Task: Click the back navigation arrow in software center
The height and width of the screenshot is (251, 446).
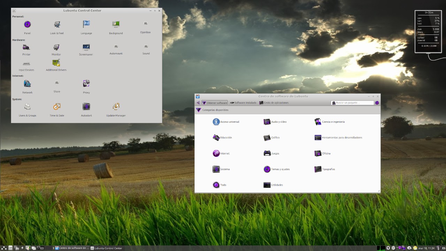Action: pyautogui.click(x=198, y=102)
